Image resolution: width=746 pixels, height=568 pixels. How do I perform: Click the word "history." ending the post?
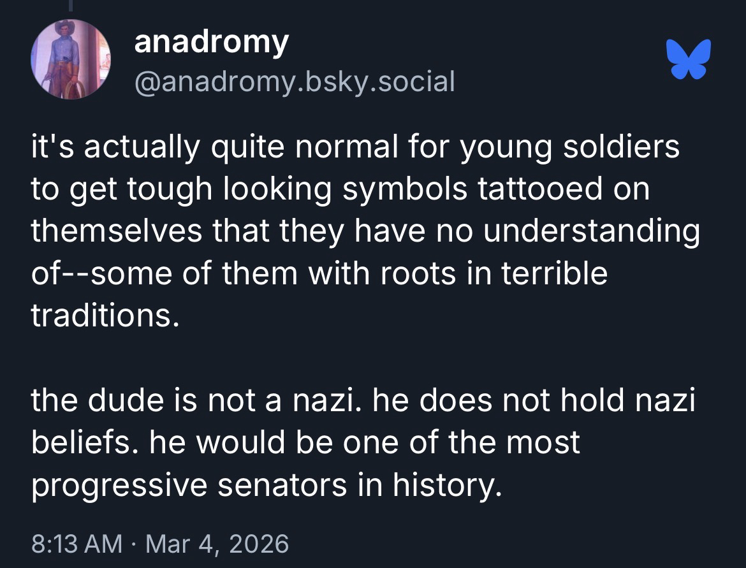point(443,484)
